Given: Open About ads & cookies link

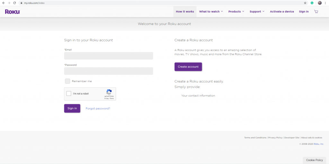Looking at the screenshot, I should pyautogui.click(x=312, y=138).
